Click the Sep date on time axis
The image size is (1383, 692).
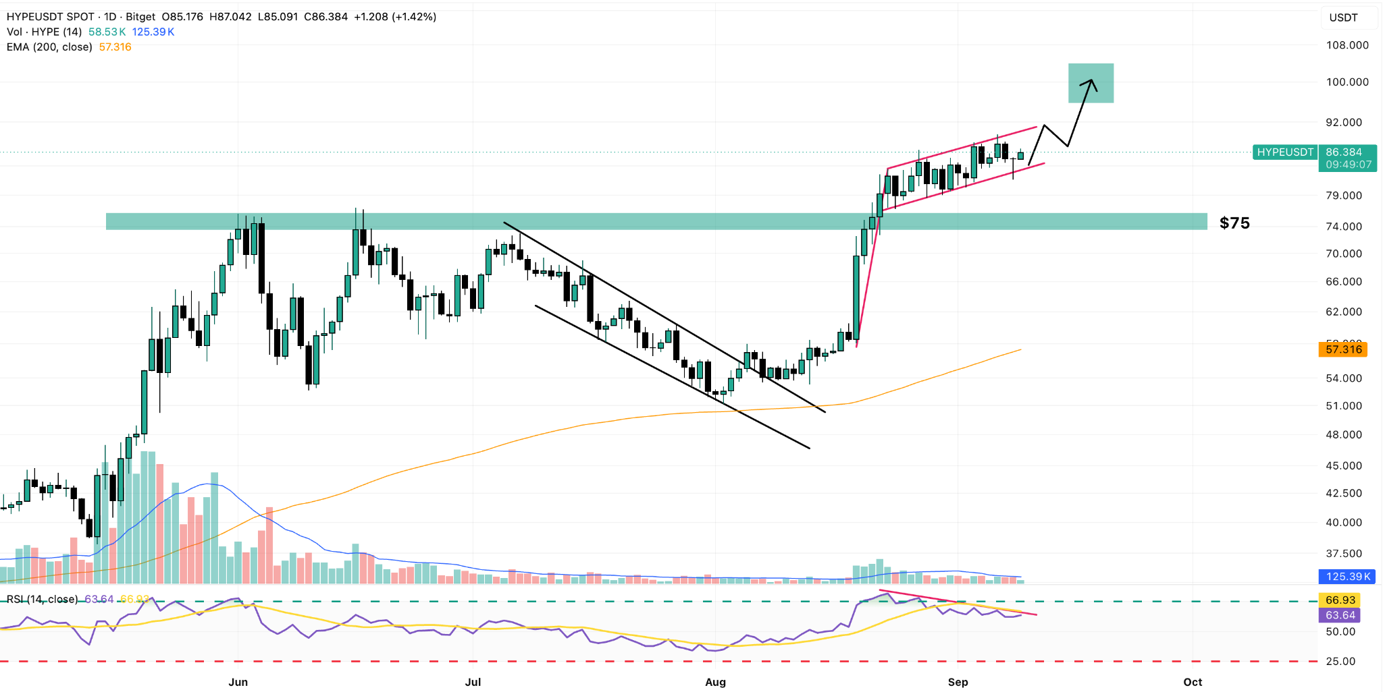point(958,682)
